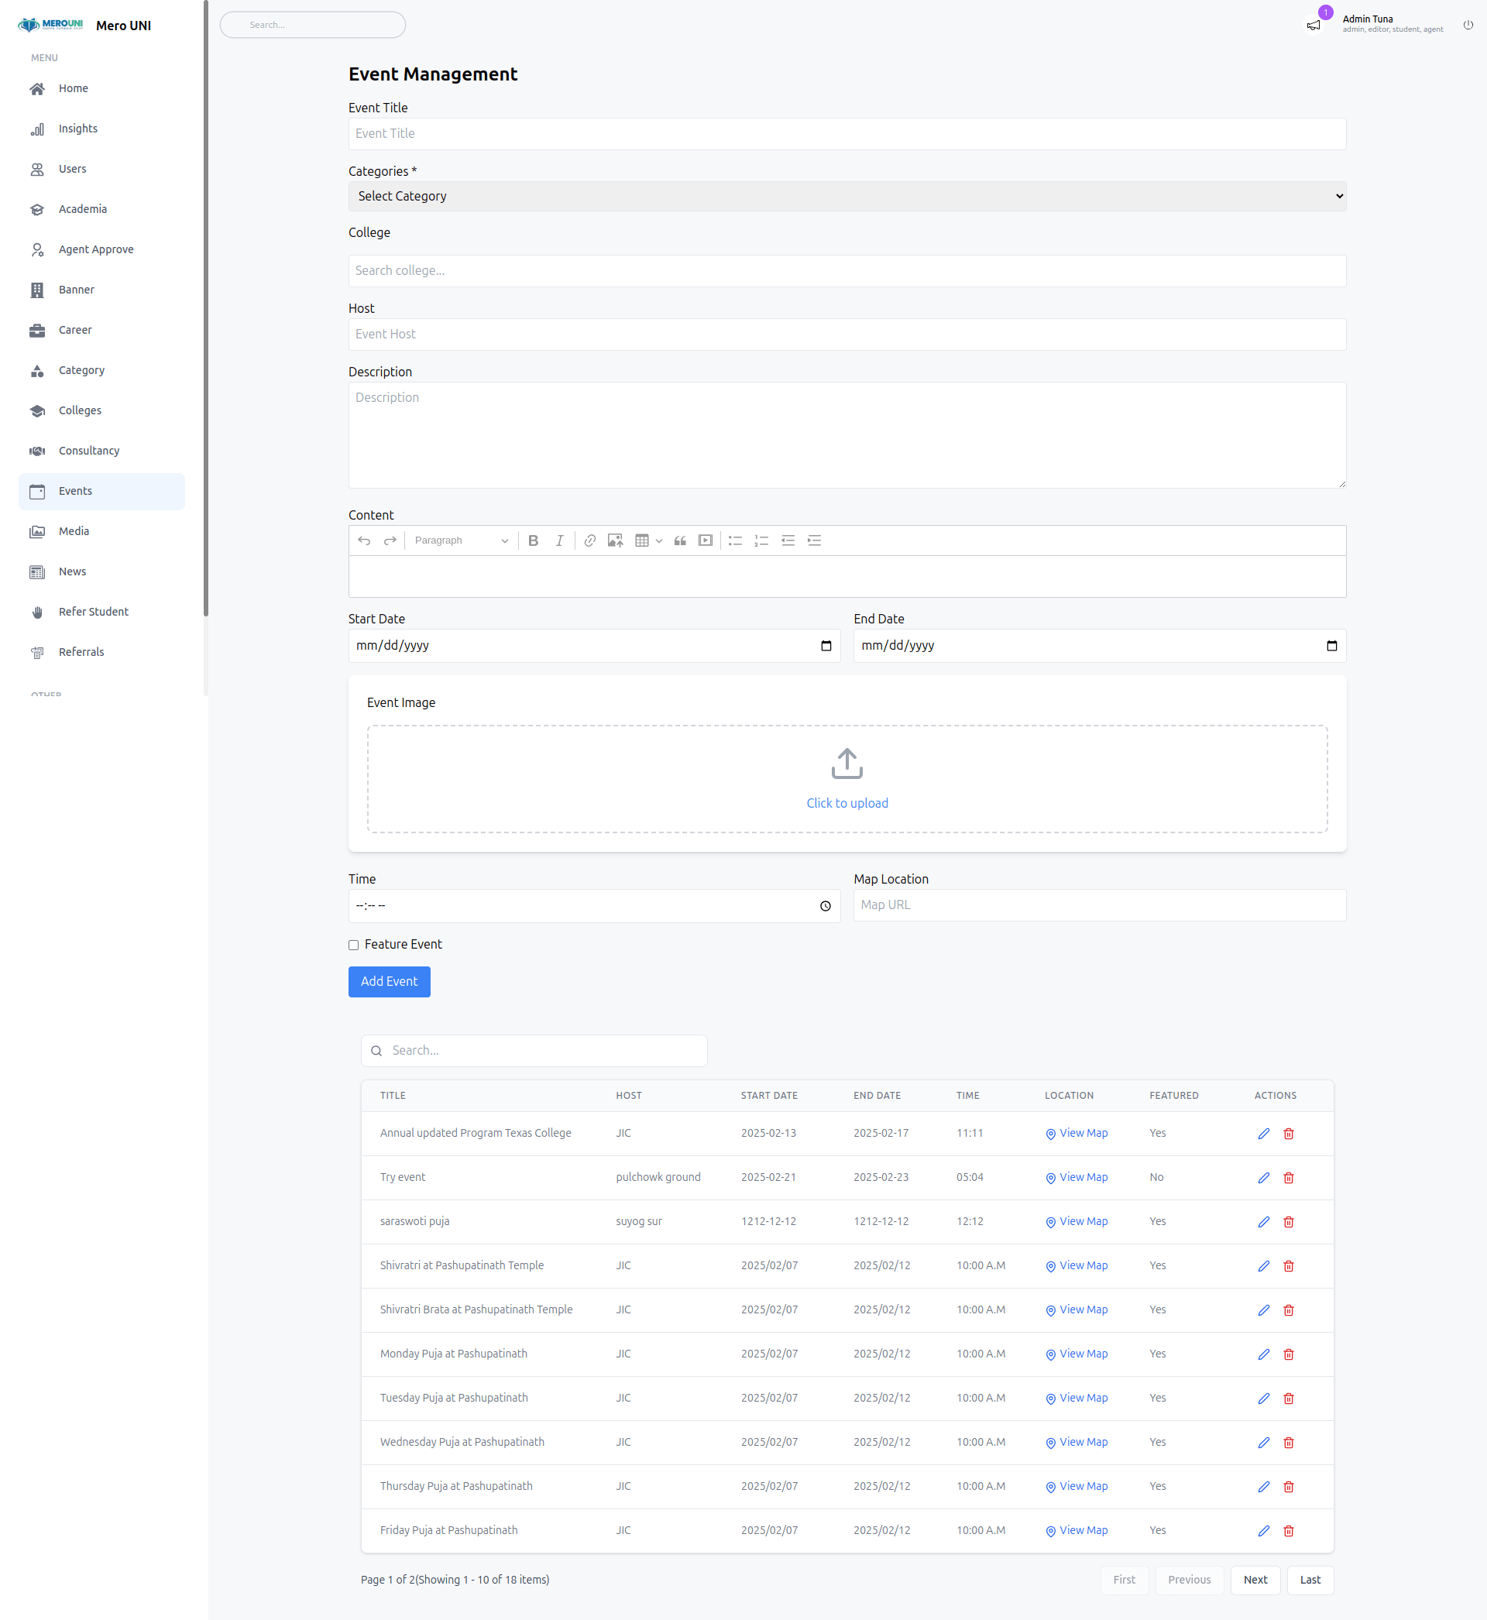Screen dimensions: 1487x1620
Task: Edit the Try event row
Action: tap(1263, 1177)
